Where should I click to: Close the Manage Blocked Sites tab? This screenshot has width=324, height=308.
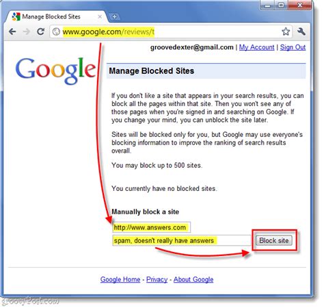(x=100, y=16)
